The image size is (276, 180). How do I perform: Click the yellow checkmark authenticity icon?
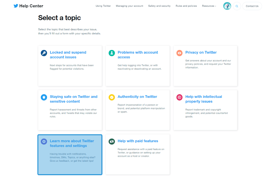[112, 97]
